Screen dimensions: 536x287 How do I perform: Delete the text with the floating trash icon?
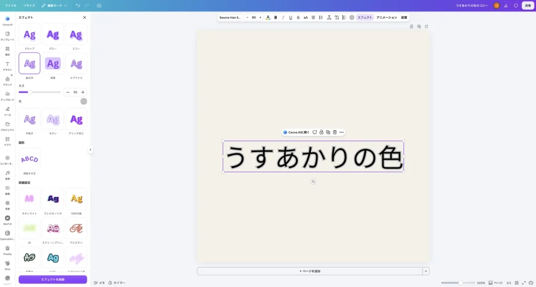click(x=334, y=132)
